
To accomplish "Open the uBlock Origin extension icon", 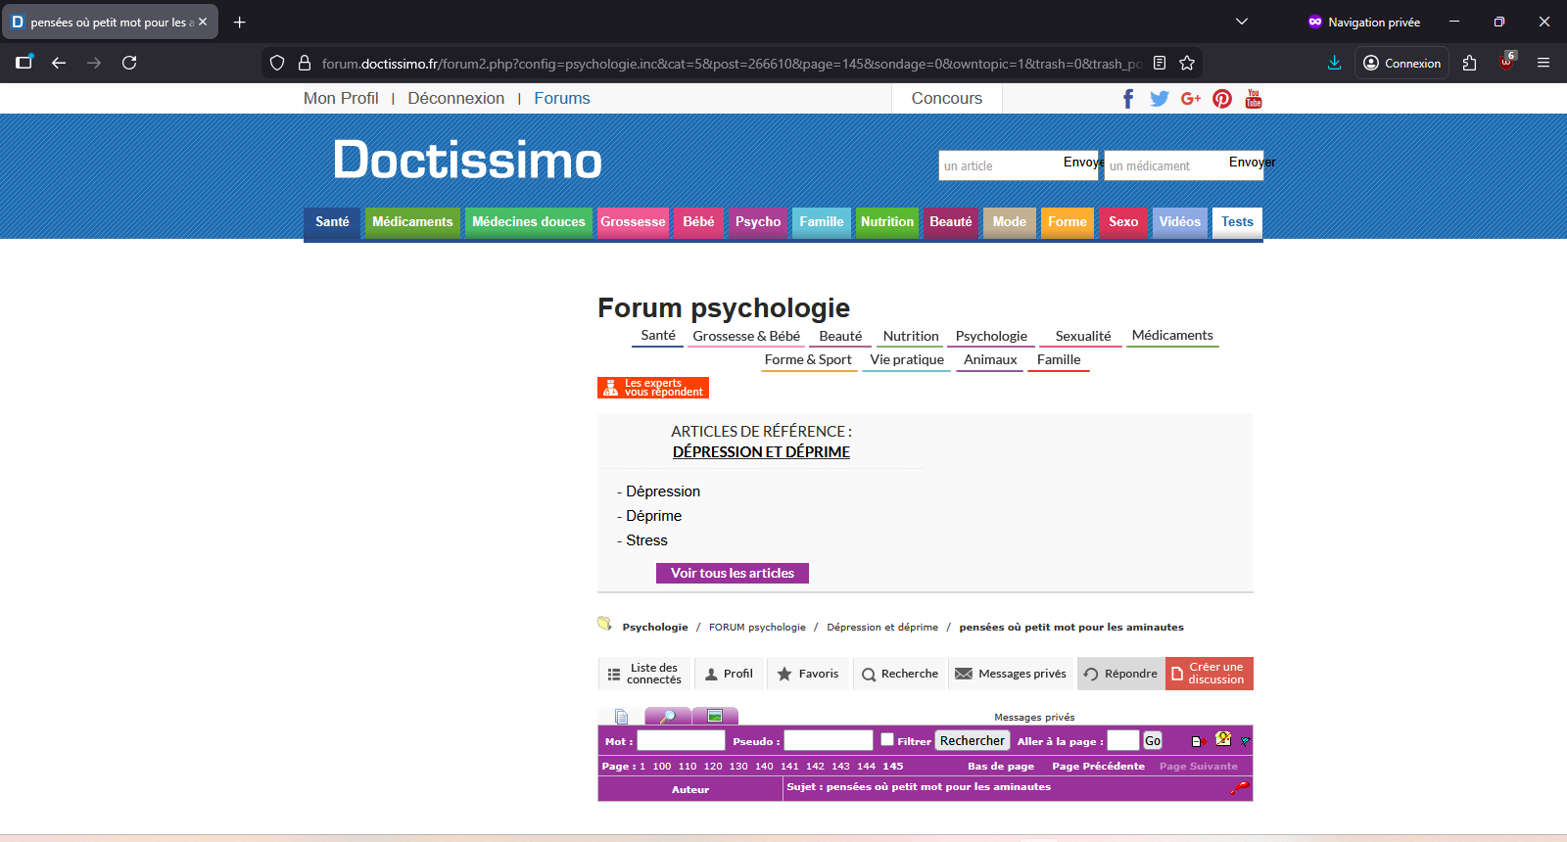I will [1507, 63].
